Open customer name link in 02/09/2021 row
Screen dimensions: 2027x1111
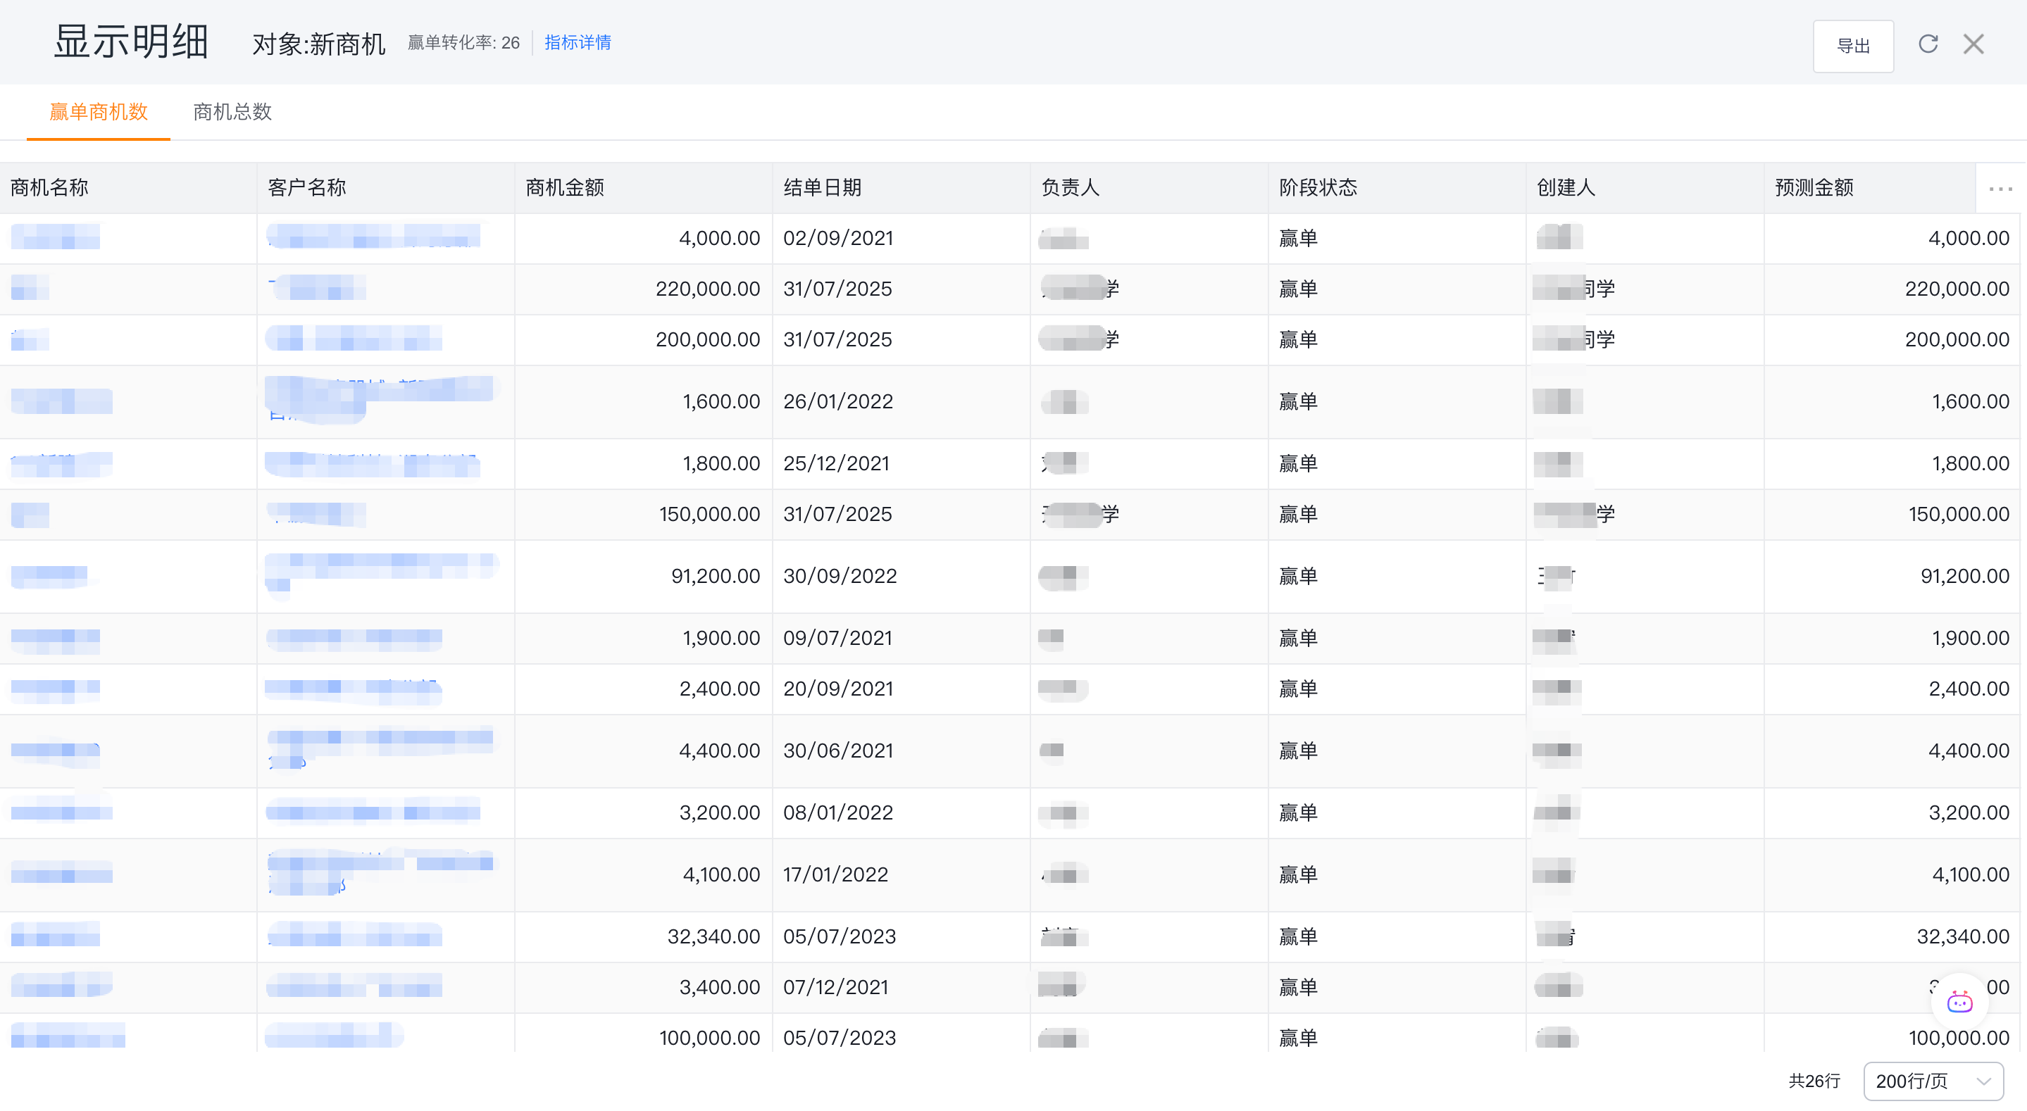373,236
